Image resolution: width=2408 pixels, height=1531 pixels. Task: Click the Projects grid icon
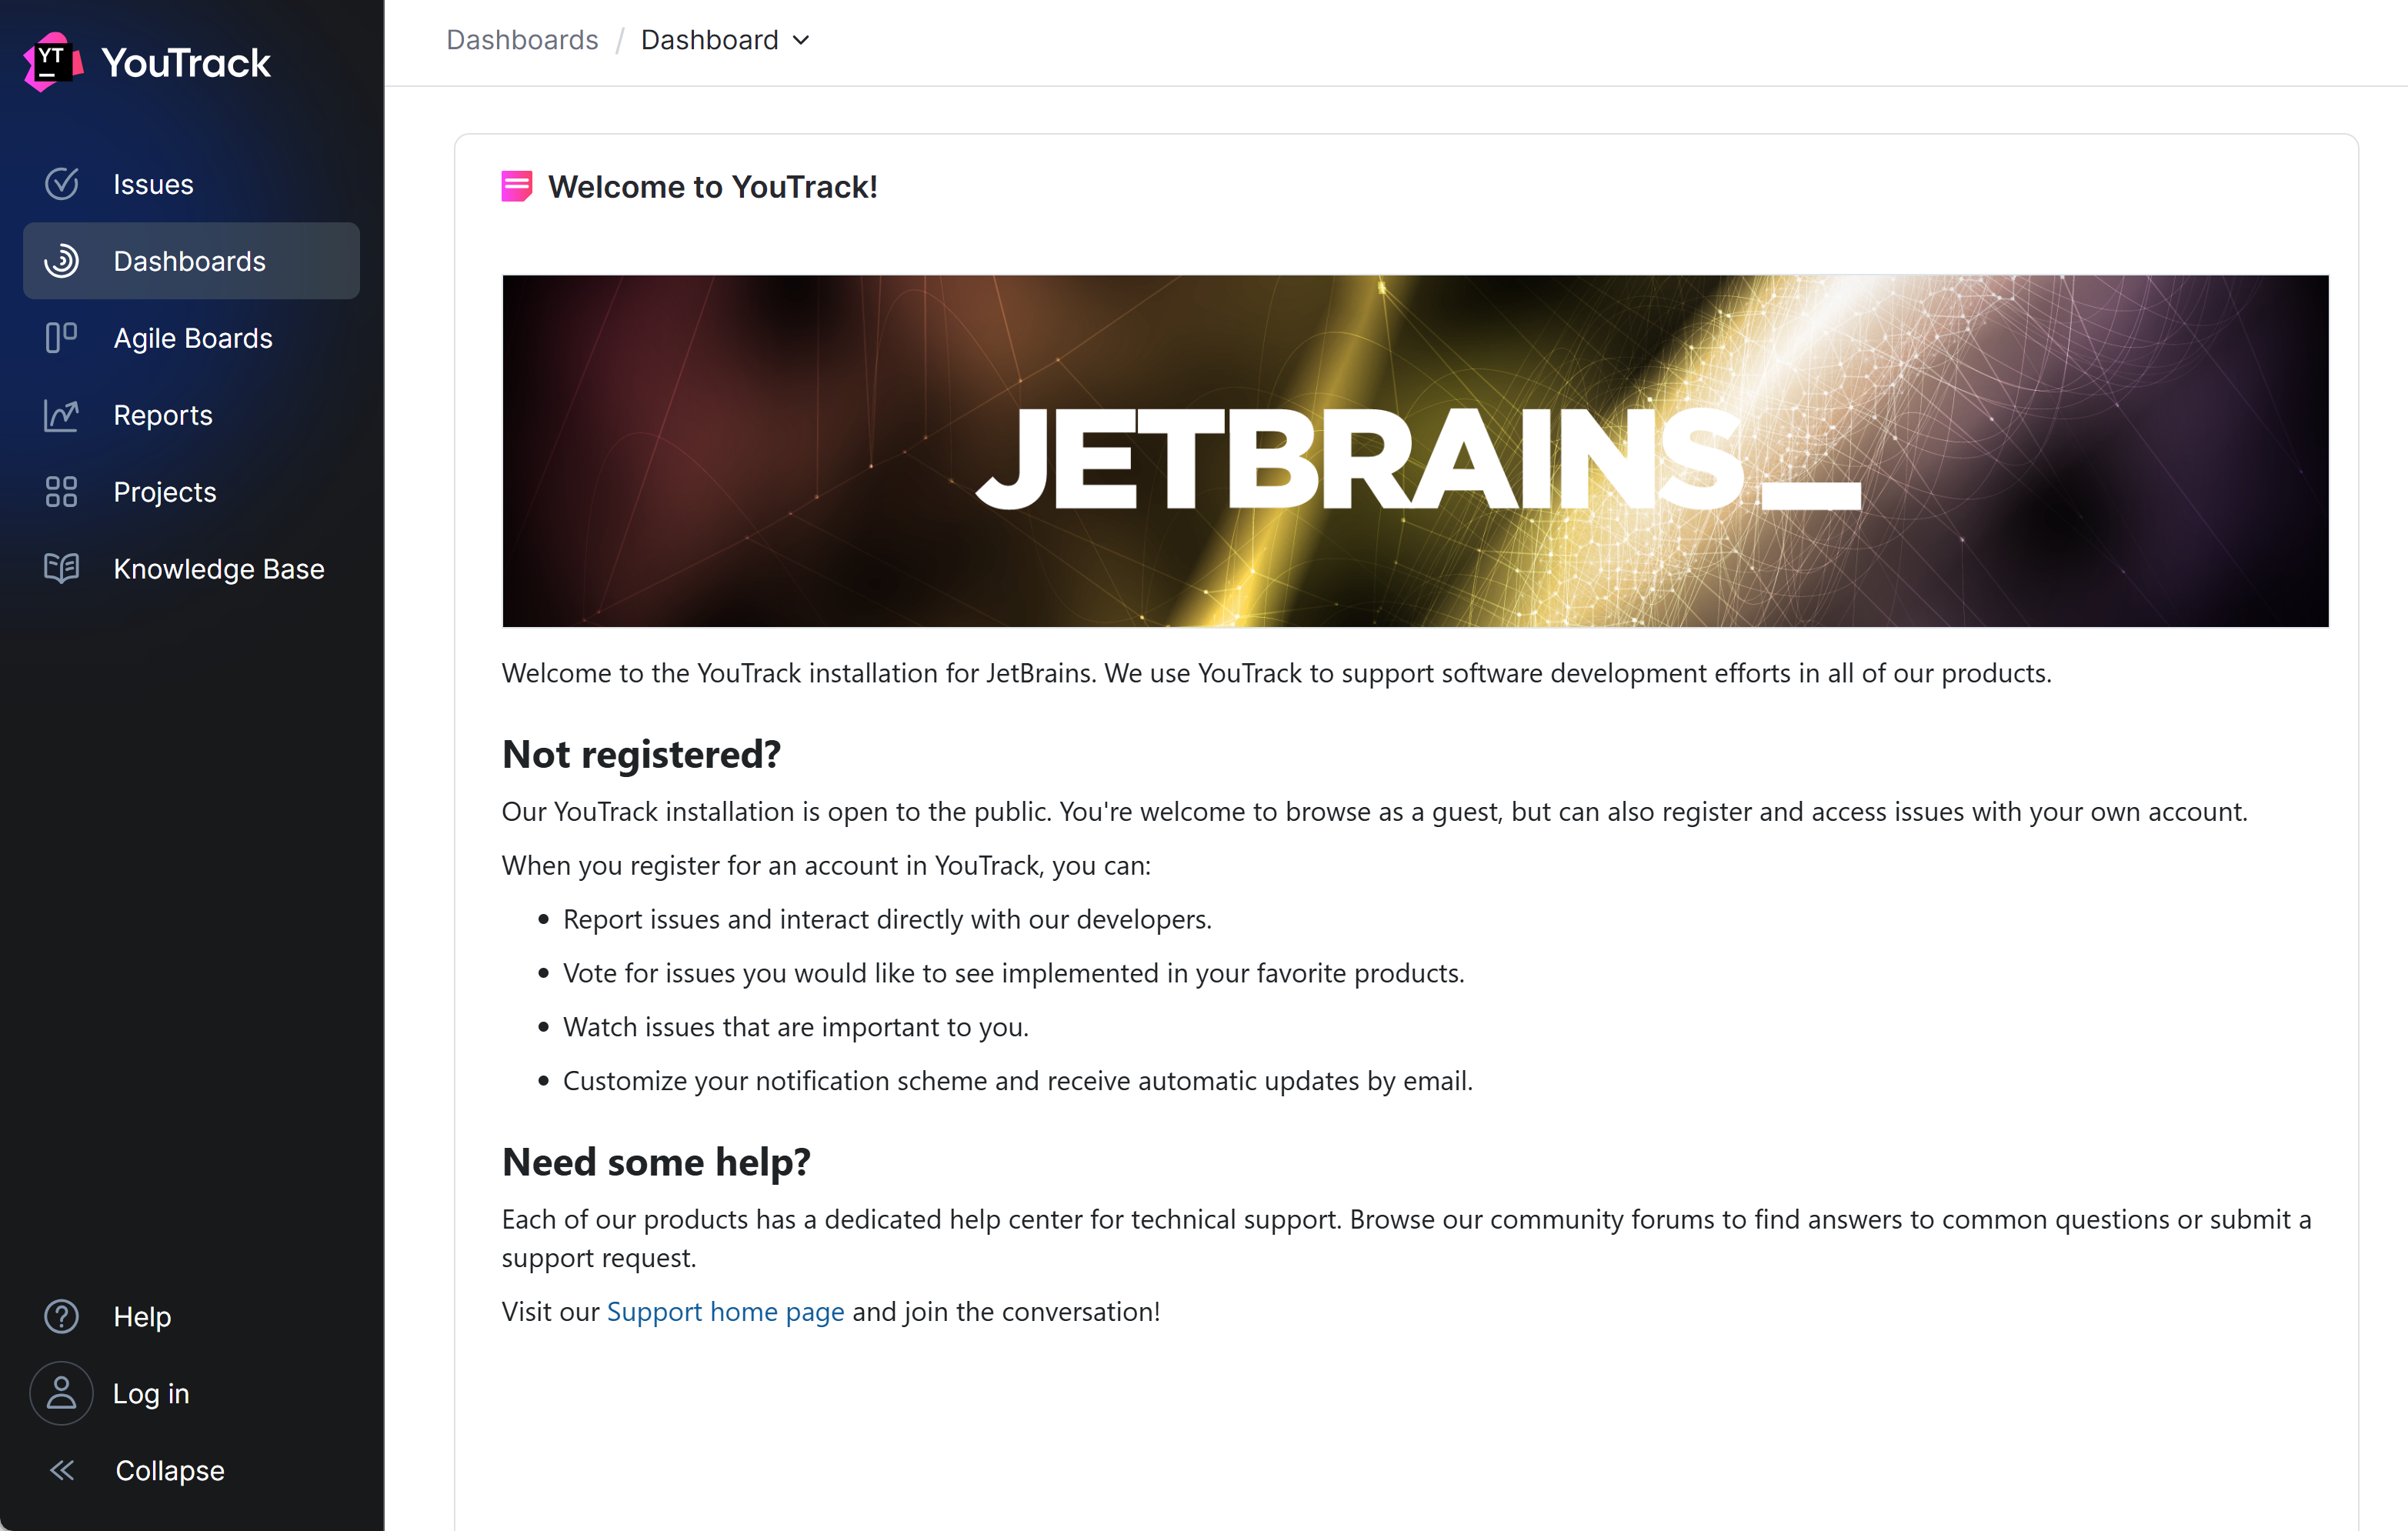pyautogui.click(x=61, y=492)
